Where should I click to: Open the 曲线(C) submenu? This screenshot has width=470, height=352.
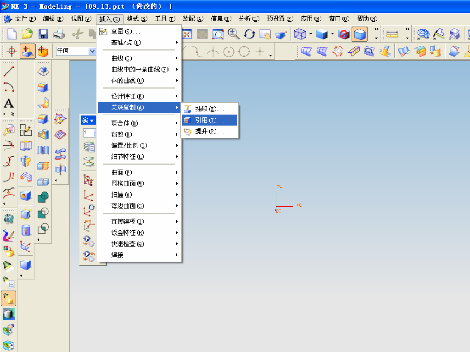coord(139,58)
